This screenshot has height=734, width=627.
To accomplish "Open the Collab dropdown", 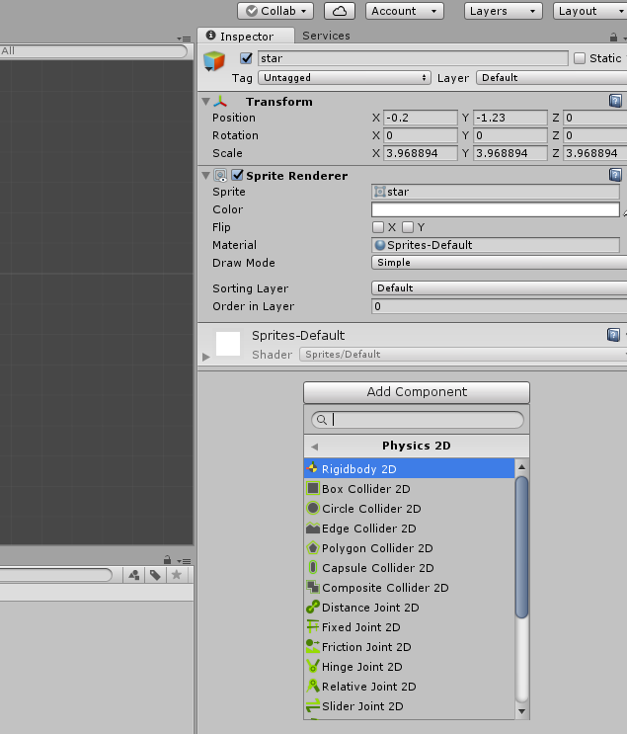I will tap(275, 11).
